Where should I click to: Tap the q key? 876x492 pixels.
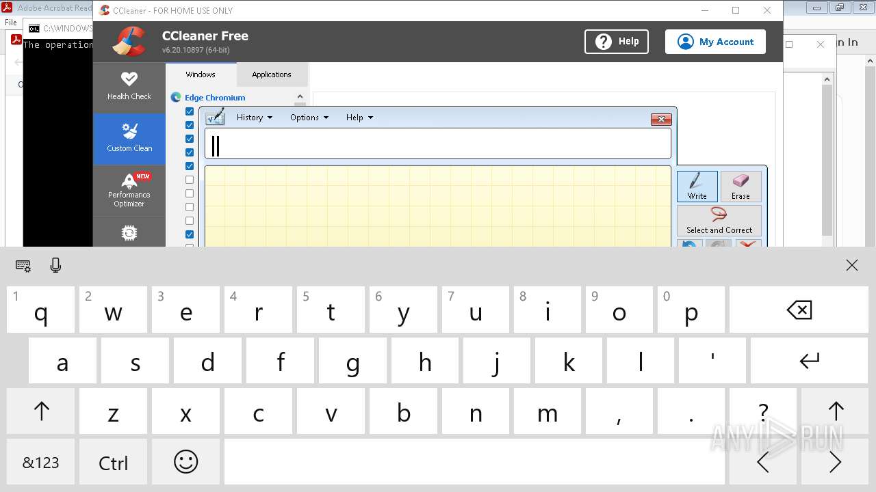pos(41,310)
